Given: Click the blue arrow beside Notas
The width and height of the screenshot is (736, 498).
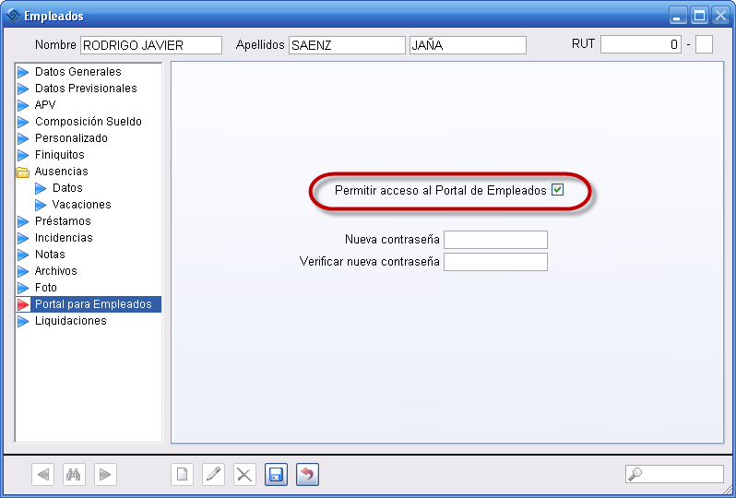Looking at the screenshot, I should [x=23, y=255].
